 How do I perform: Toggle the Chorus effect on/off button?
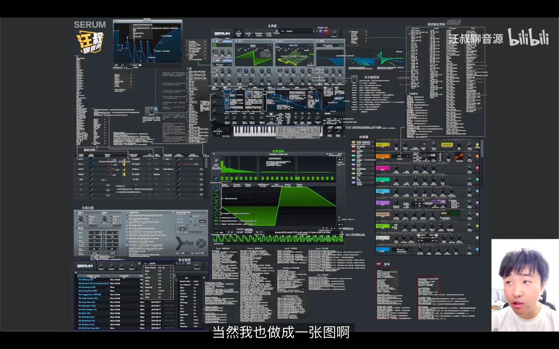(477, 191)
